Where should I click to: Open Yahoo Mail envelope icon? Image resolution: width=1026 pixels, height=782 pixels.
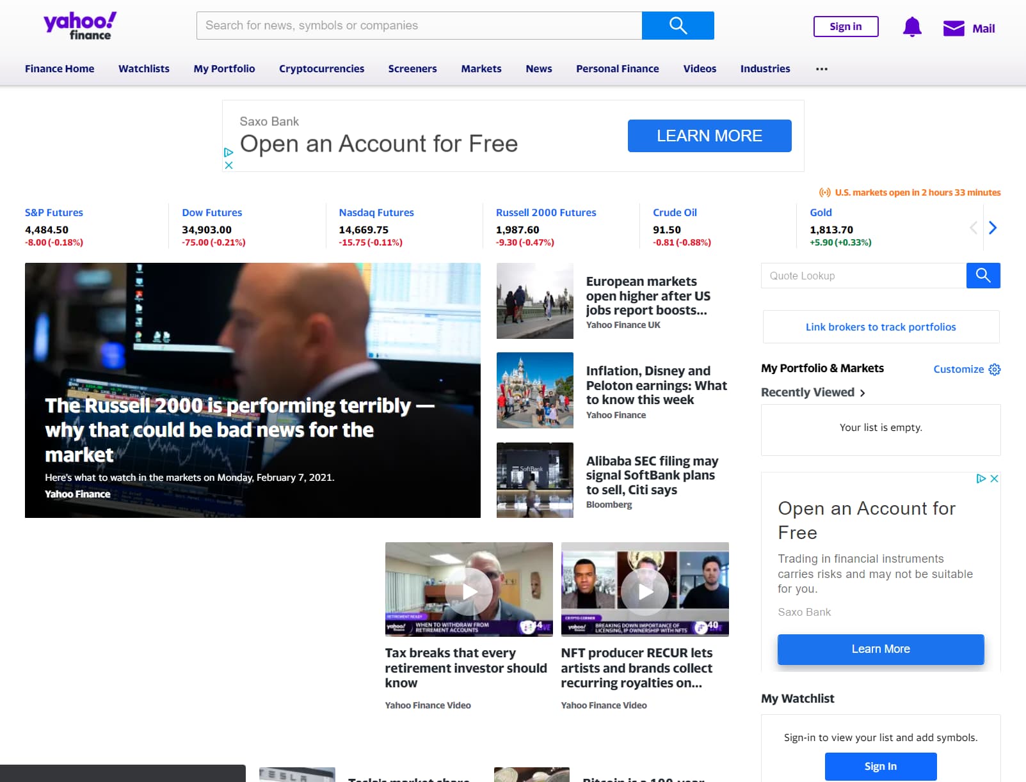pos(954,28)
